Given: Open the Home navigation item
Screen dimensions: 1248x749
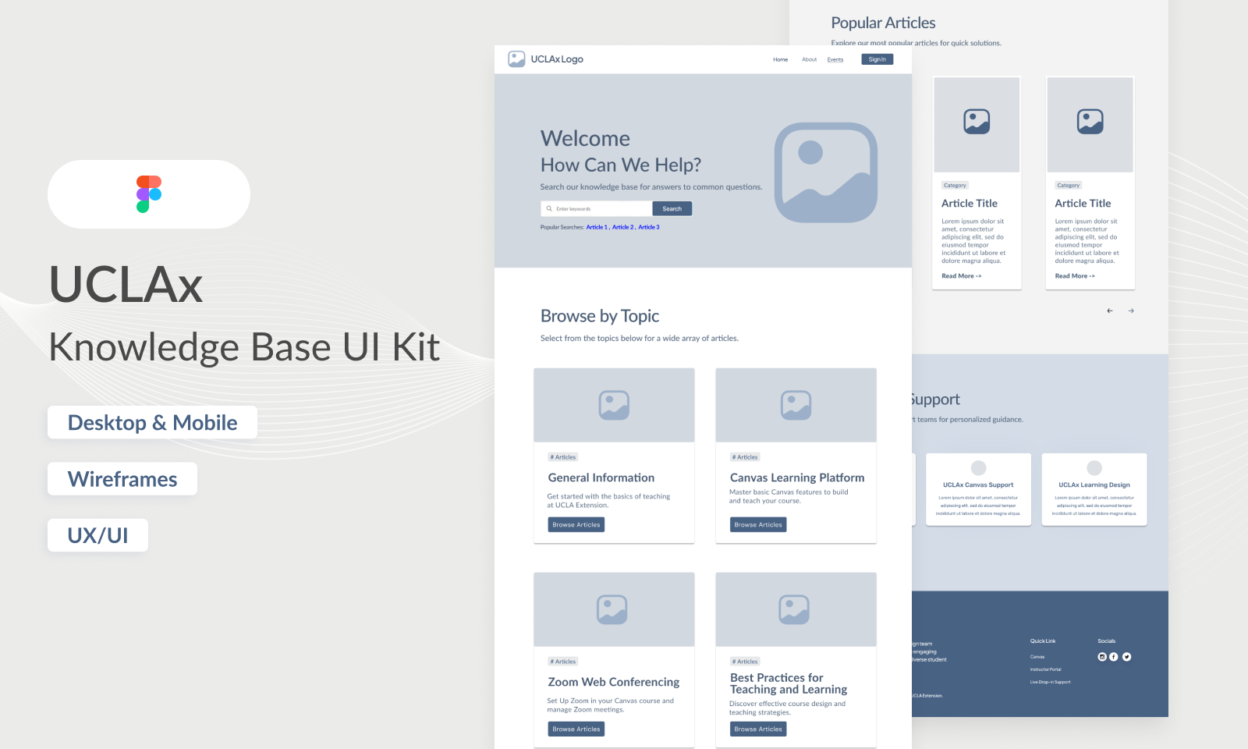Looking at the screenshot, I should click(x=780, y=59).
